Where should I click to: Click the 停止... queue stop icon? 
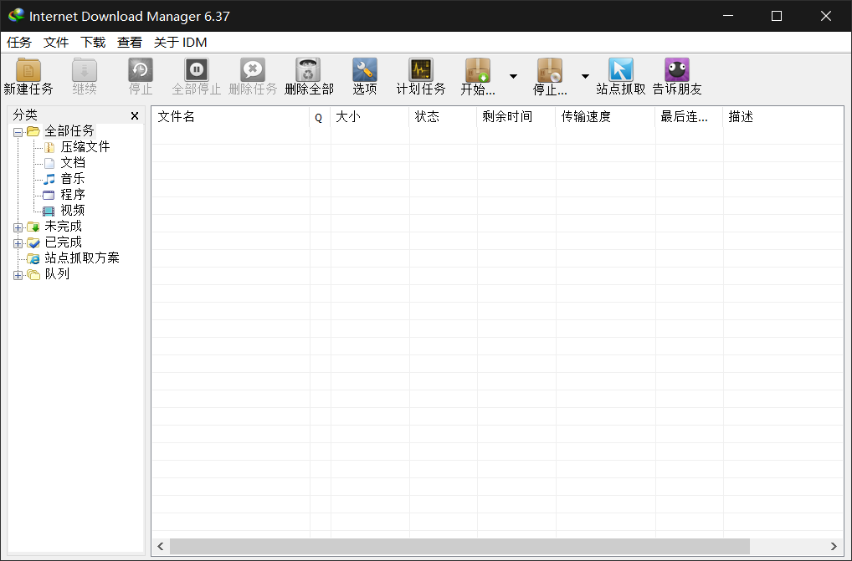point(550,70)
